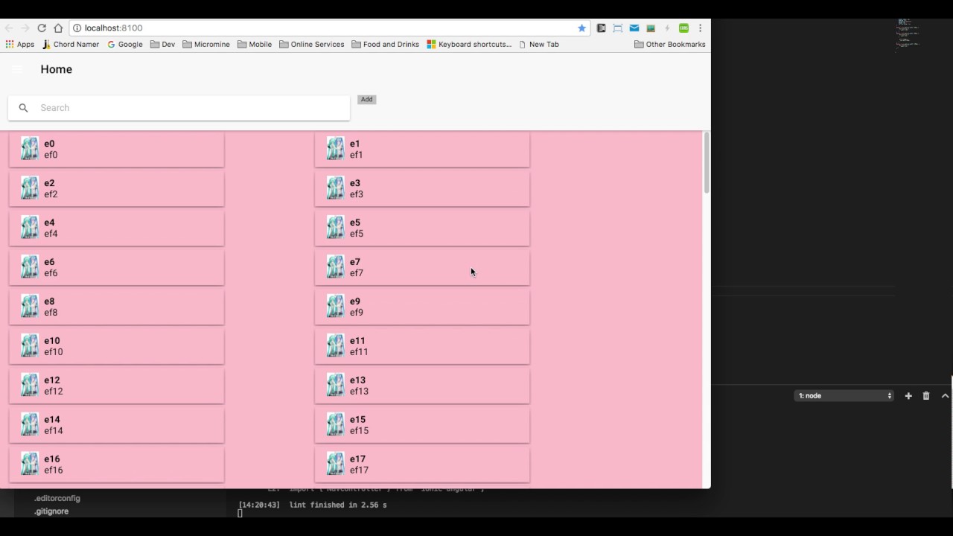Screen dimensions: 953x536
Task: Open the e8 card
Action: (116, 307)
